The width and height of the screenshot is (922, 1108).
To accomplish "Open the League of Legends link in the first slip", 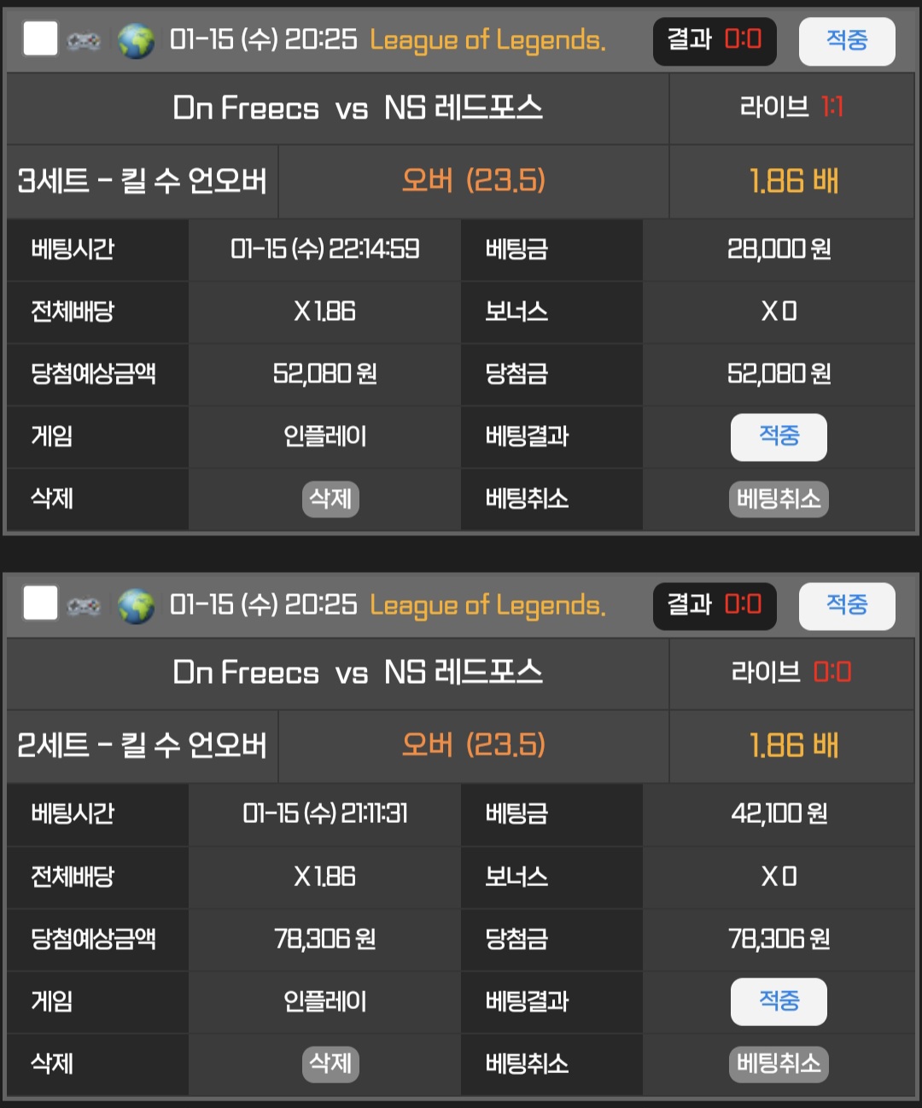I will [487, 40].
